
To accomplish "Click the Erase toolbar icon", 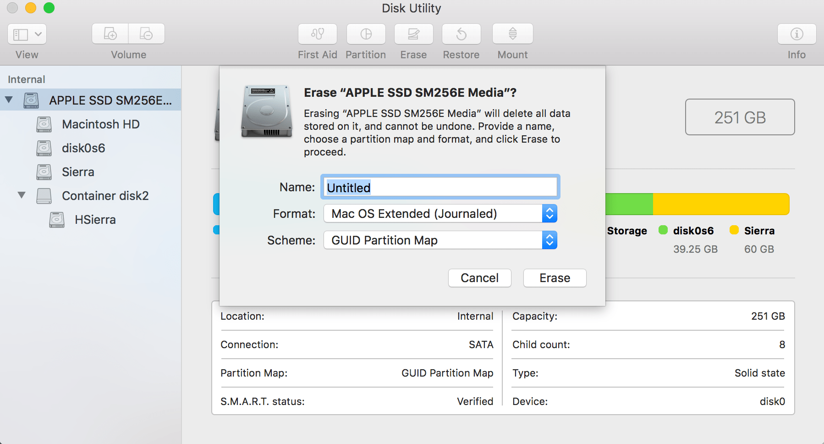I will pos(414,34).
